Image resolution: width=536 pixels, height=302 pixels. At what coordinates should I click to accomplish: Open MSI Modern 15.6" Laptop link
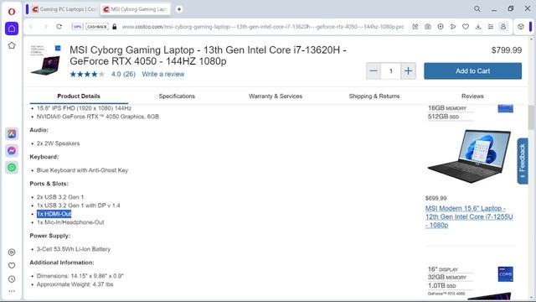point(469,216)
